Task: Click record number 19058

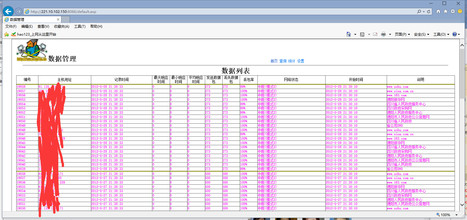Action: click(21, 87)
